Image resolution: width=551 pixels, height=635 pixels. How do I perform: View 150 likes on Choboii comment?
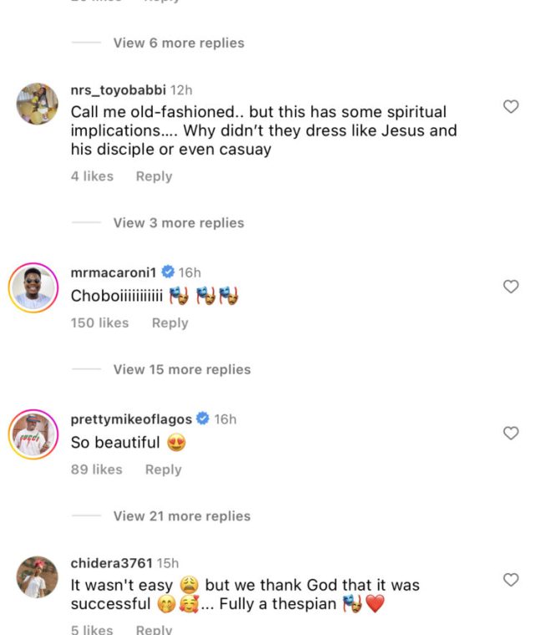coord(99,323)
